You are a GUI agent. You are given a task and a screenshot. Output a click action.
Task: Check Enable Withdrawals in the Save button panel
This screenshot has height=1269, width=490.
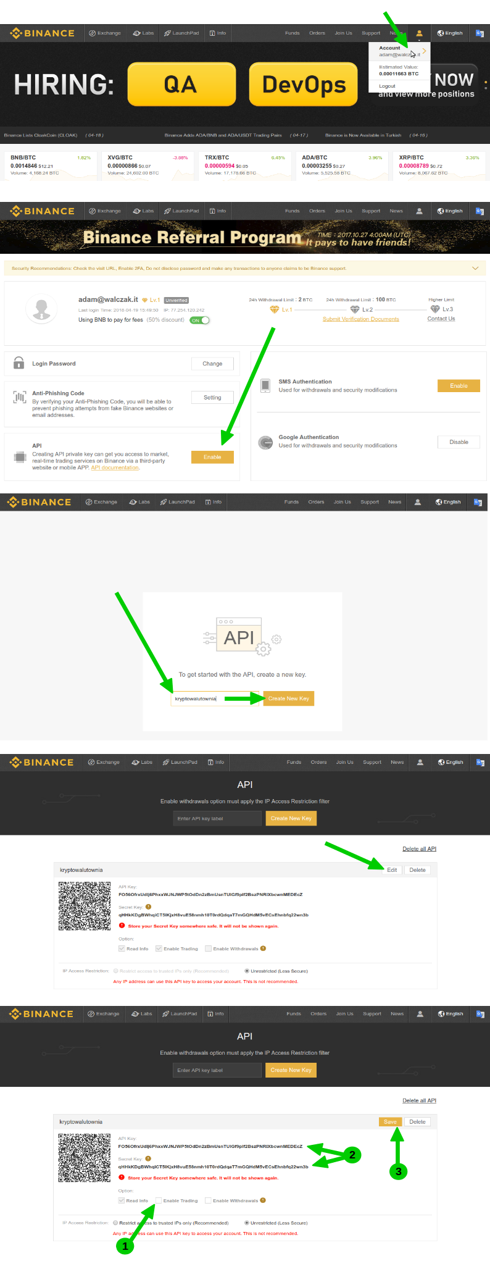(x=208, y=1200)
